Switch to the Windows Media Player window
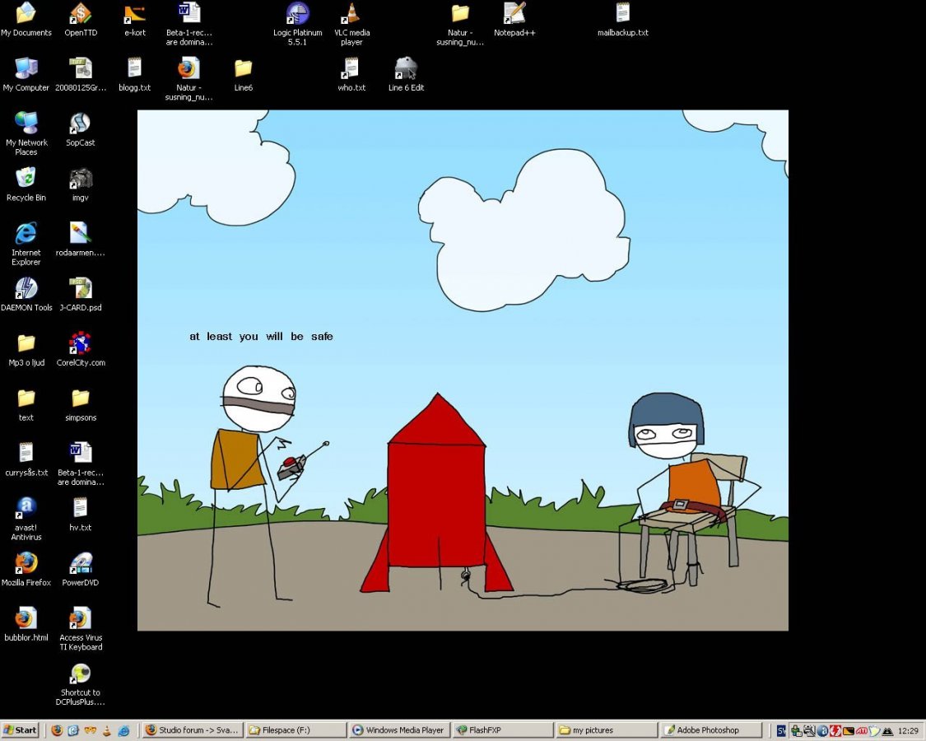This screenshot has height=741, width=926. coord(399,730)
